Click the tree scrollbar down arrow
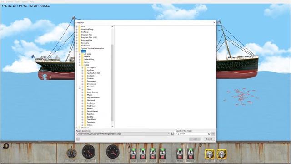The height and width of the screenshot is (164, 291). tap(112, 127)
